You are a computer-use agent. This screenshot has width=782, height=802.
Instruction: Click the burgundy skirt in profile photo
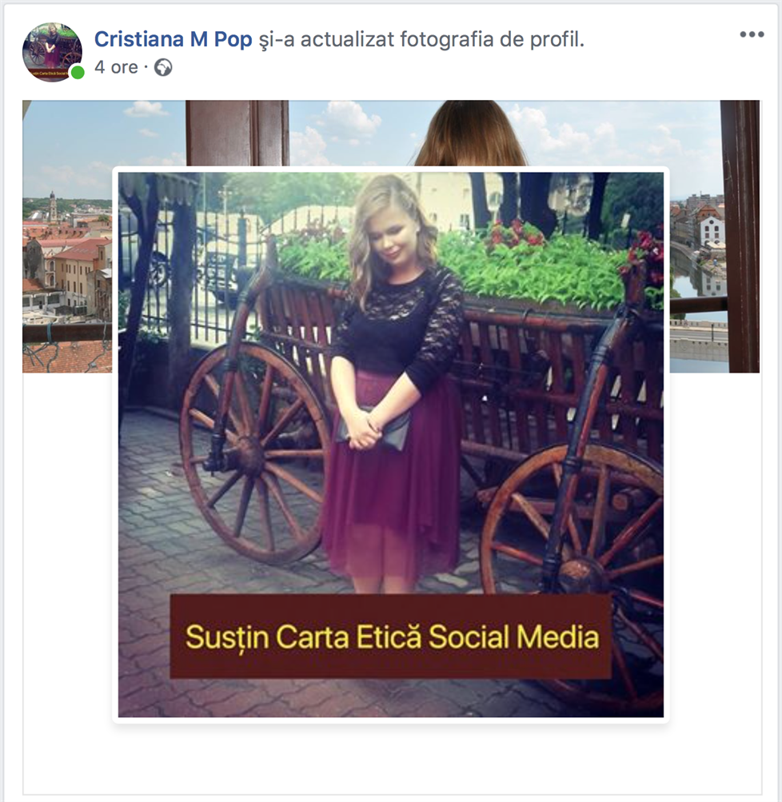393,496
